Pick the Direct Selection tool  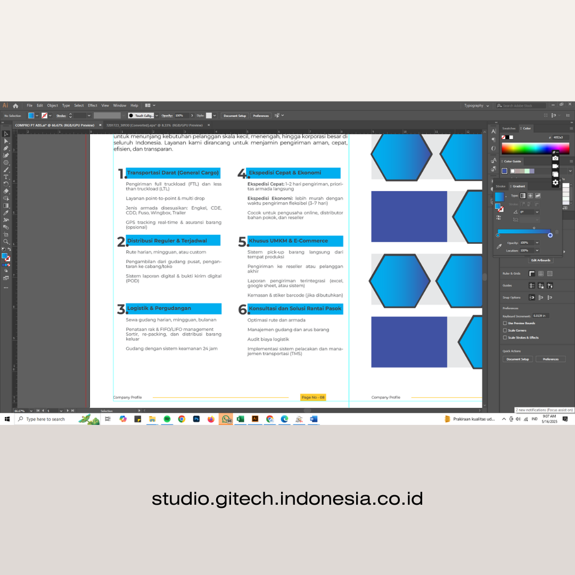(6, 141)
